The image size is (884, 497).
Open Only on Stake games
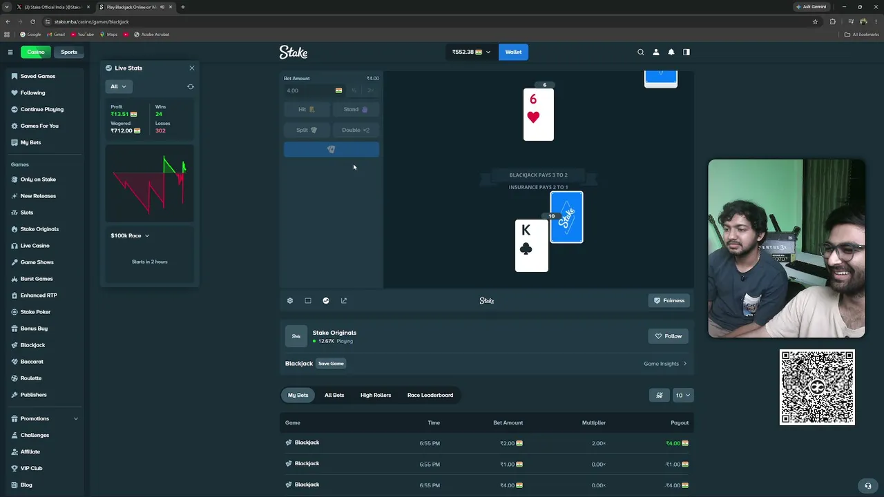(x=43, y=179)
